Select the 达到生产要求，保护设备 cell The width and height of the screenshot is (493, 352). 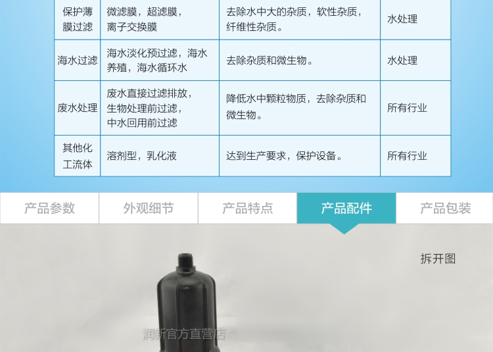(284, 156)
